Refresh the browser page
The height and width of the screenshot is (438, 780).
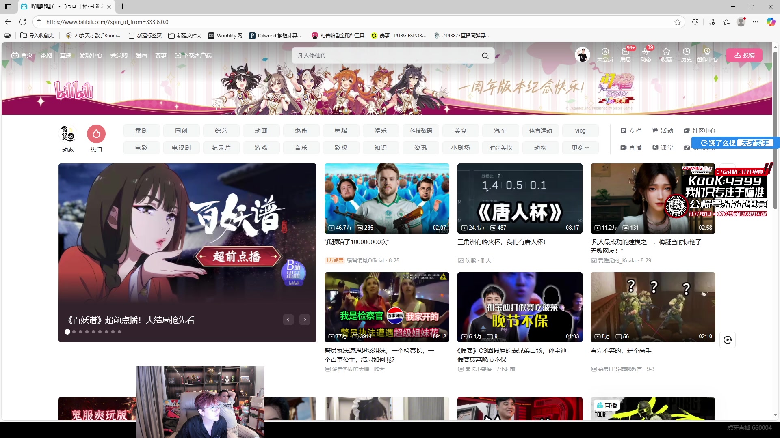(x=23, y=22)
